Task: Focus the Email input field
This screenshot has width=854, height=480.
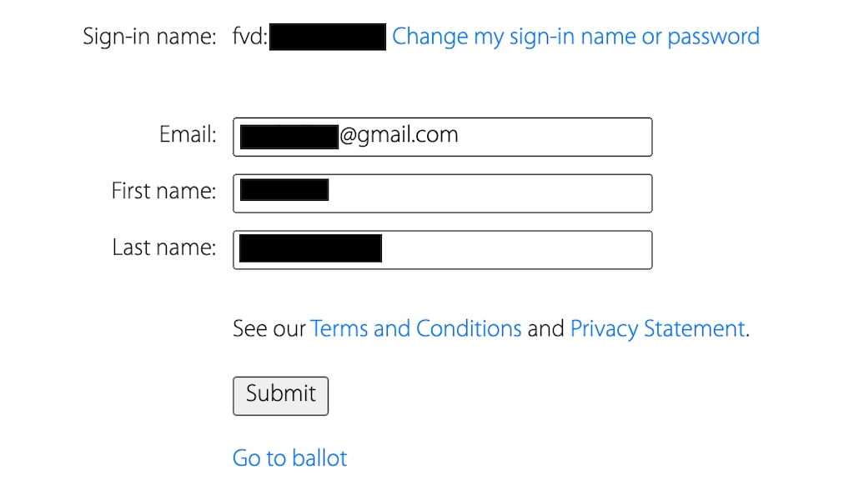Action: pos(550,137)
